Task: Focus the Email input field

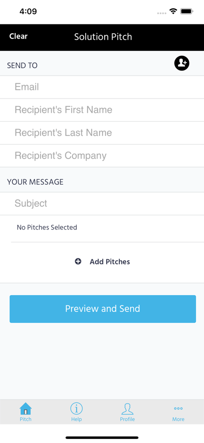Action: coord(102,87)
